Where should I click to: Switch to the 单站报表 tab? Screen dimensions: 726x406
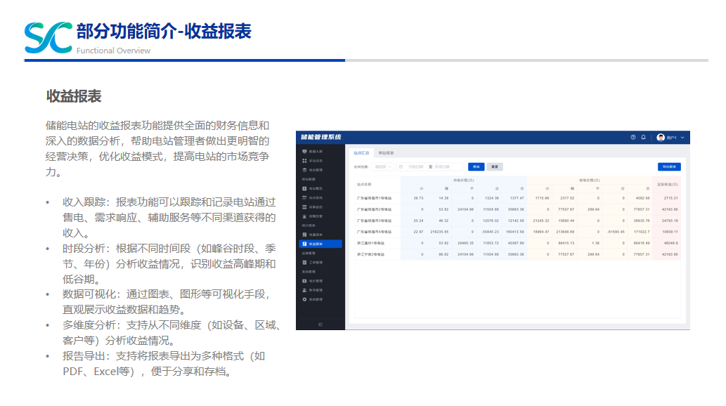(387, 152)
